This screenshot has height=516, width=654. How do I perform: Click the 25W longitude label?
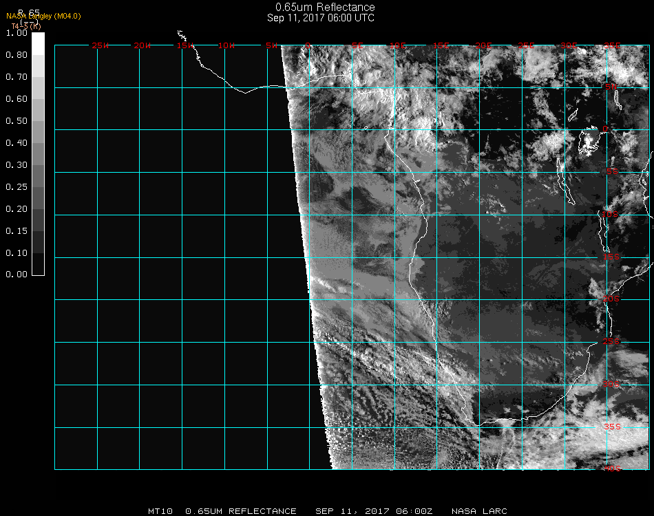pyautogui.click(x=100, y=45)
